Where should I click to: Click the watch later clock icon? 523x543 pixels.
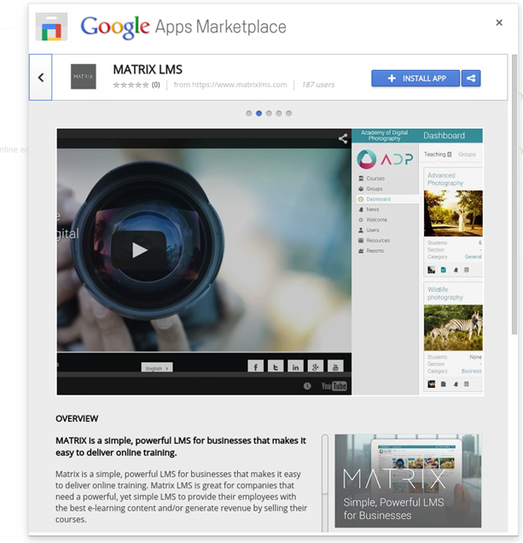[x=307, y=386]
